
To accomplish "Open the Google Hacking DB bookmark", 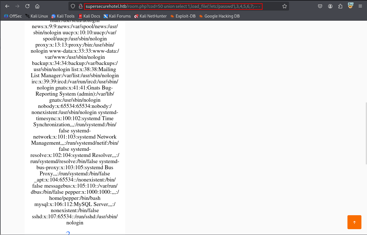I will (219, 16).
